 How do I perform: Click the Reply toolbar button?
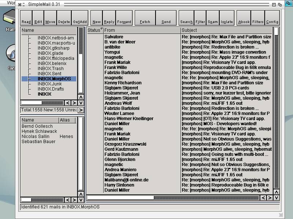coord(109,18)
